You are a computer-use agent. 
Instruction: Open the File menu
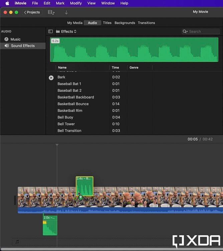click(x=35, y=3)
